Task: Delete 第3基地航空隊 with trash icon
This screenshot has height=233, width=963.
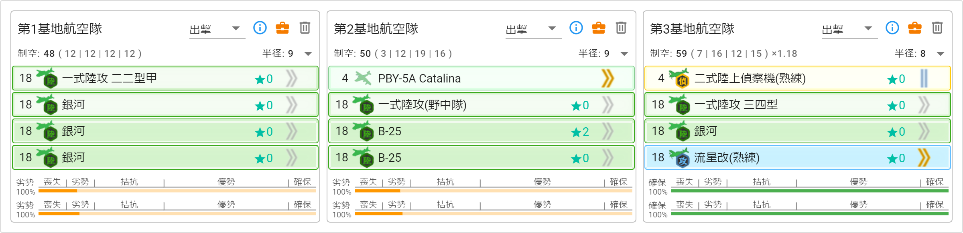Action: click(x=937, y=28)
